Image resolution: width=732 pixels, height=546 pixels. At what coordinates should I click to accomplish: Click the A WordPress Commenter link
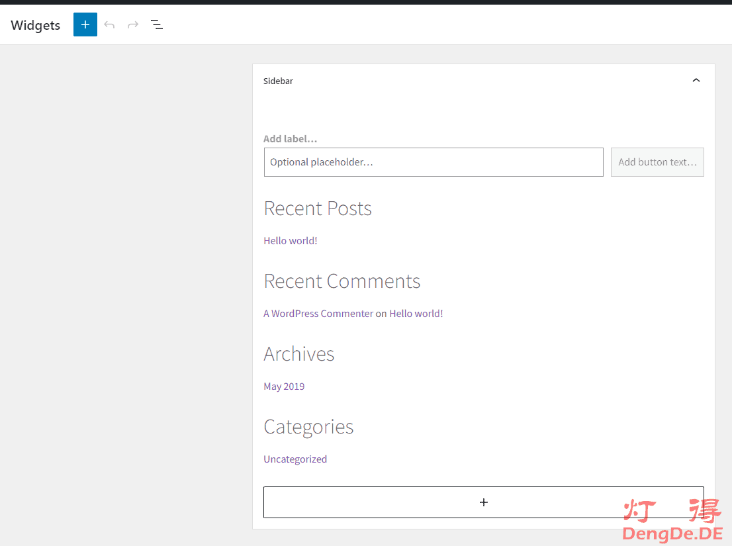(318, 314)
